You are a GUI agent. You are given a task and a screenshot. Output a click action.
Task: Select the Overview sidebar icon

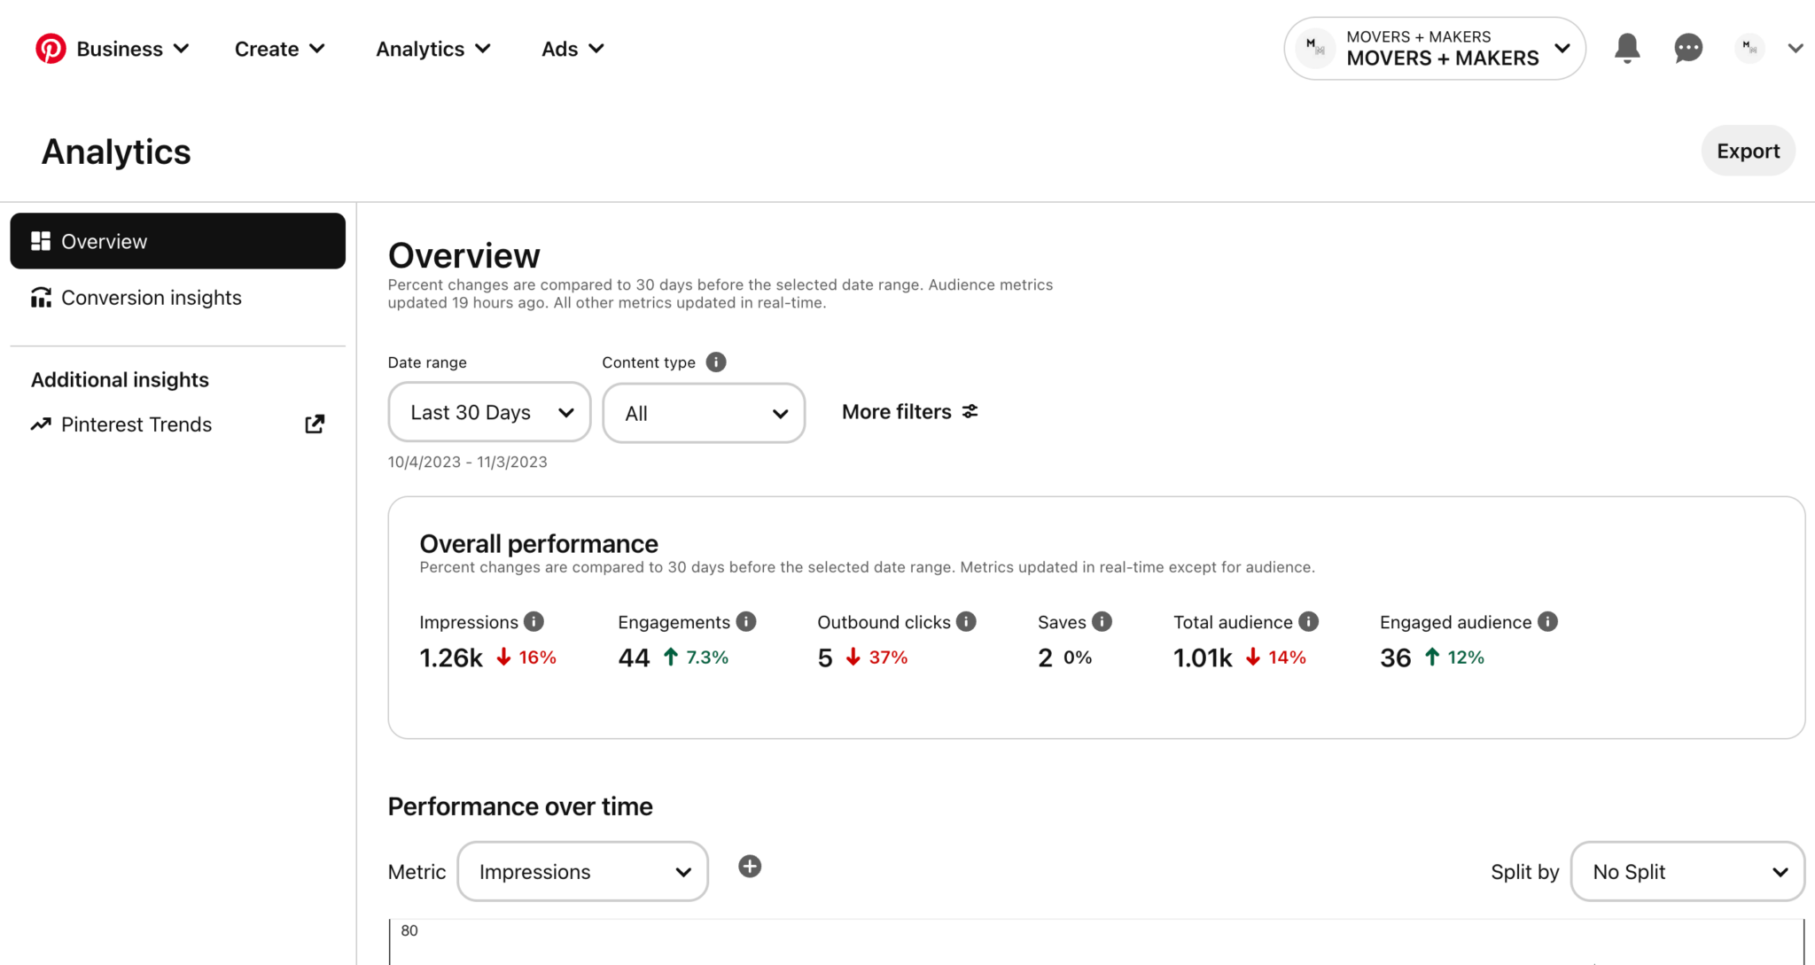[x=41, y=240]
